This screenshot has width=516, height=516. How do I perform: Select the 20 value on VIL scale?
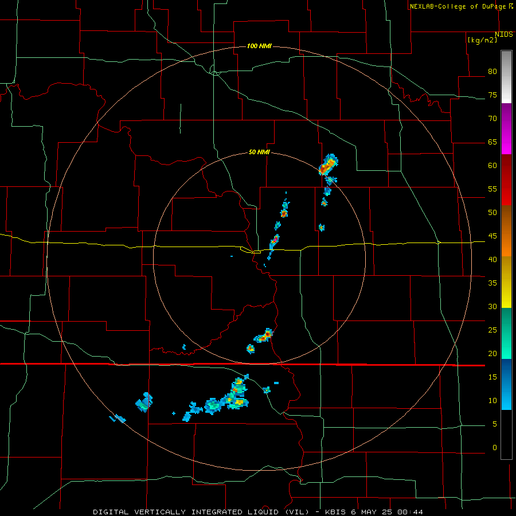[492, 353]
